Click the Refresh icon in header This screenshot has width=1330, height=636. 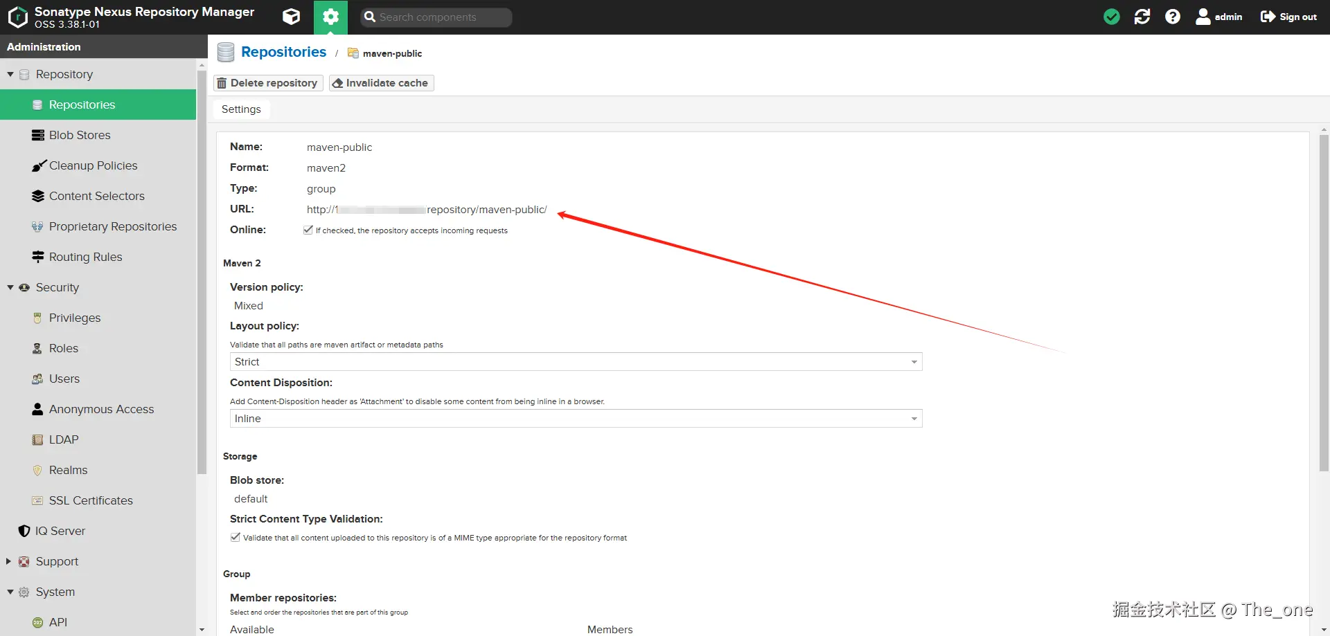(1142, 17)
